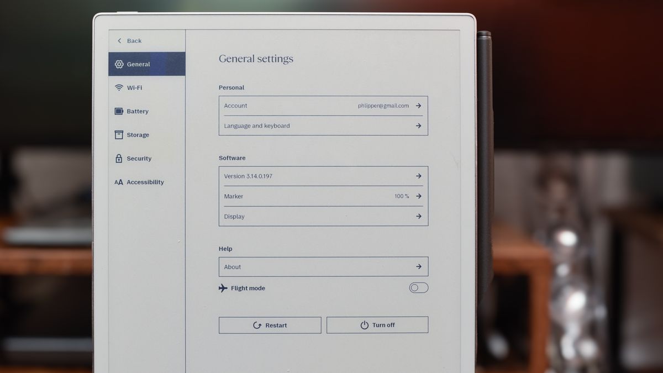Screen dimensions: 663x373
Task: Open the Account row arrow
Action: pyautogui.click(x=419, y=106)
